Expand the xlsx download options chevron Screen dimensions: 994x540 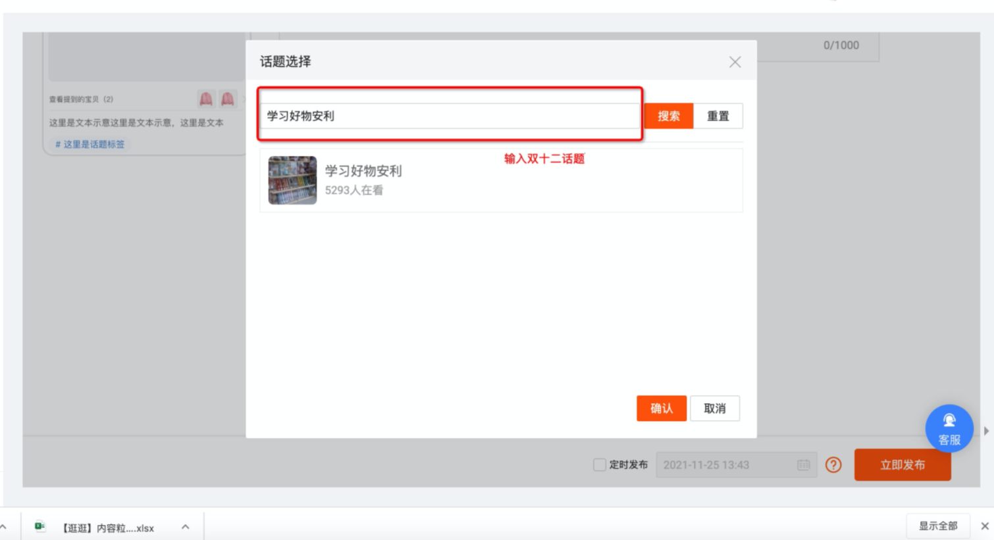coord(185,527)
